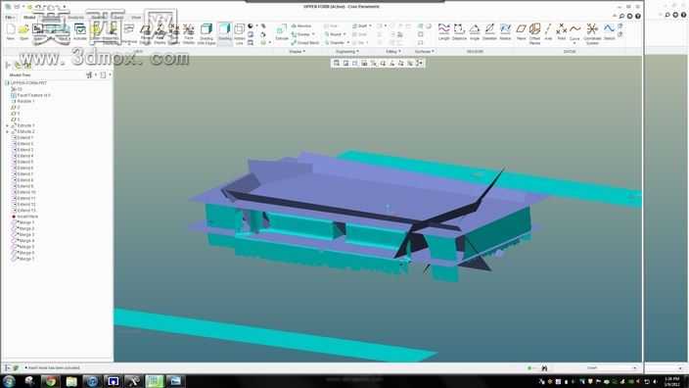Click the Extrude tool
The image size is (689, 388).
pos(282,32)
